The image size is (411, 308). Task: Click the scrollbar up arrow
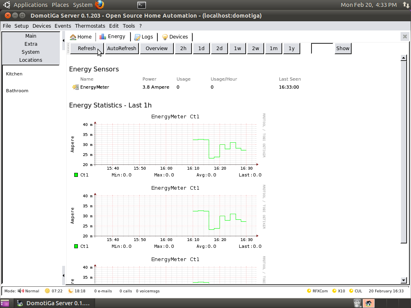pyautogui.click(x=404, y=58)
